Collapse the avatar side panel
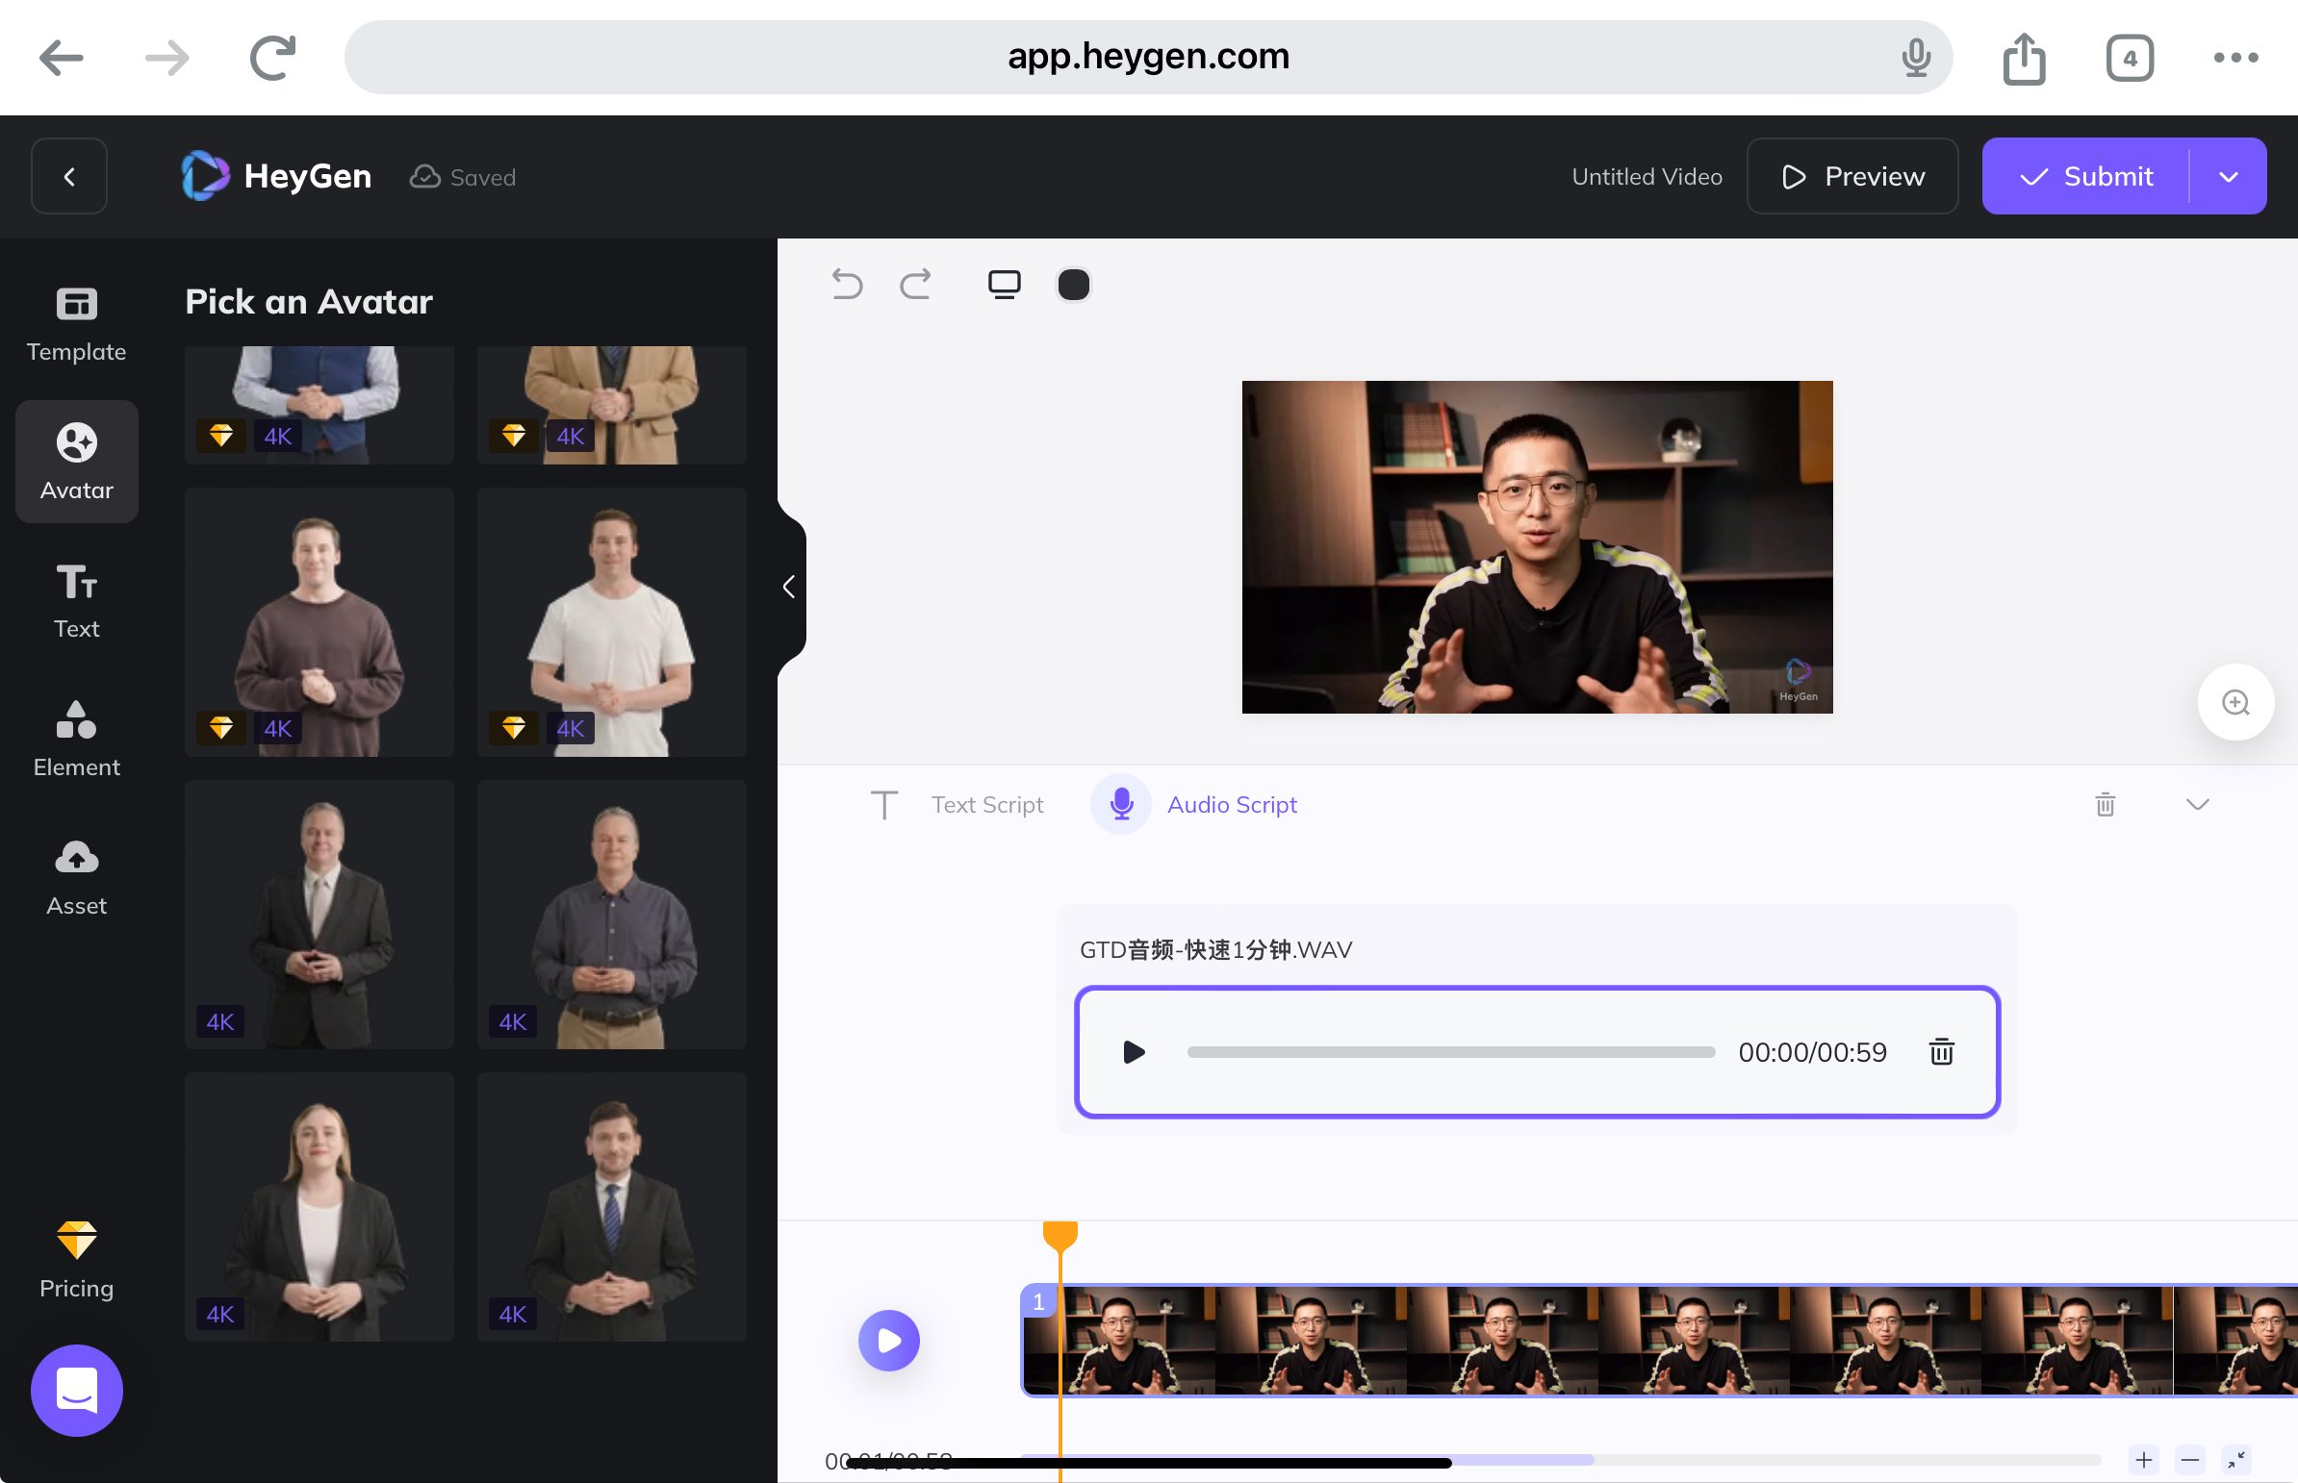 click(x=789, y=587)
